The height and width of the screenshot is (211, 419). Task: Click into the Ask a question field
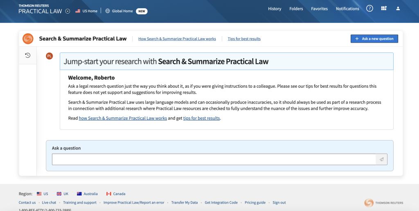coord(214,159)
